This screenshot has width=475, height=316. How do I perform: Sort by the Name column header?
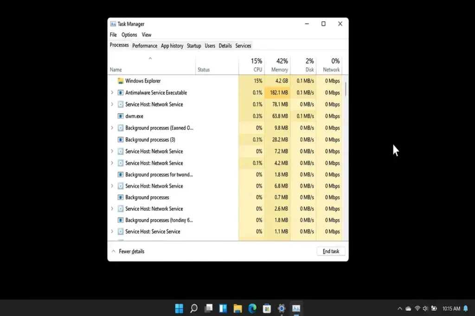click(152, 65)
